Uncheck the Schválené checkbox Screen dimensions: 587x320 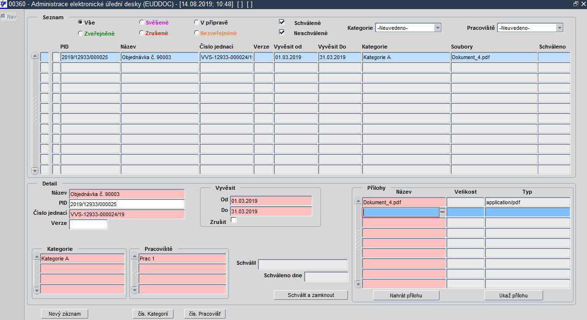click(281, 22)
